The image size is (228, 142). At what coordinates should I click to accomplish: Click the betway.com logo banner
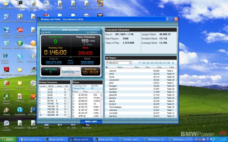click(x=71, y=72)
